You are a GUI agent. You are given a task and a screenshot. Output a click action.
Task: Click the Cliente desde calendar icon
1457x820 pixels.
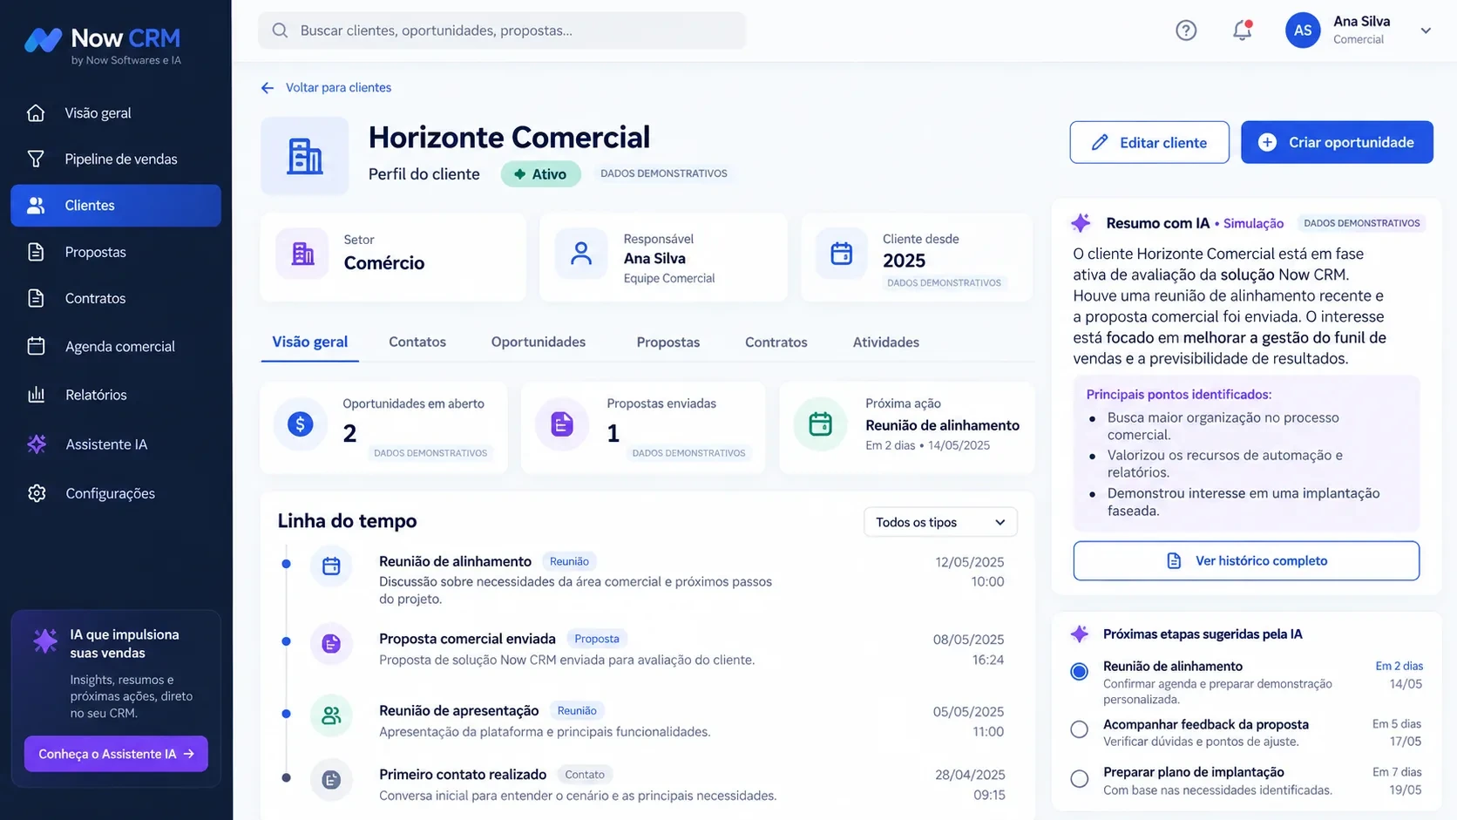841,254
